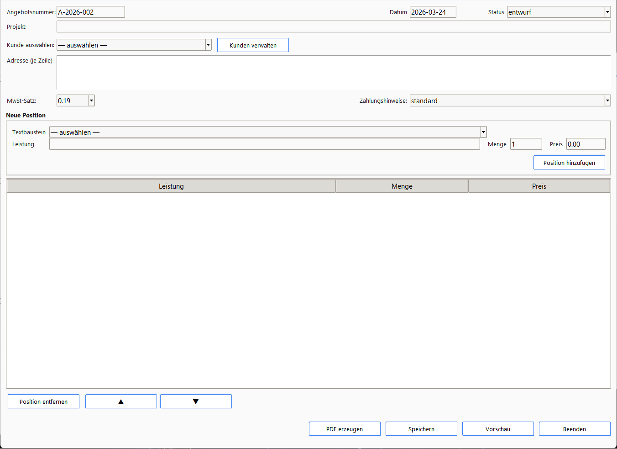
Task: Remove entry via Position entfernen
Action: (x=43, y=401)
